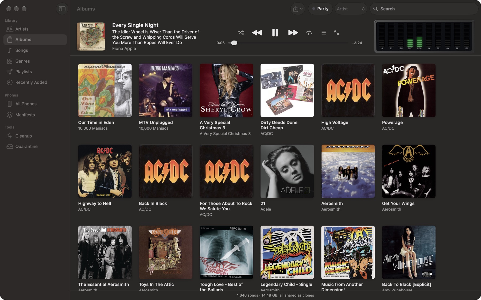Image resolution: width=481 pixels, height=300 pixels.
Task: Skip back to previous track
Action: [x=257, y=33]
